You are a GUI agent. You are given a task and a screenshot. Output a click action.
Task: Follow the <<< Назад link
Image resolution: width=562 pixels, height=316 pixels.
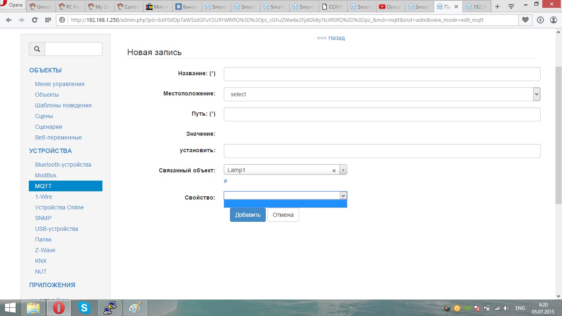click(x=330, y=38)
